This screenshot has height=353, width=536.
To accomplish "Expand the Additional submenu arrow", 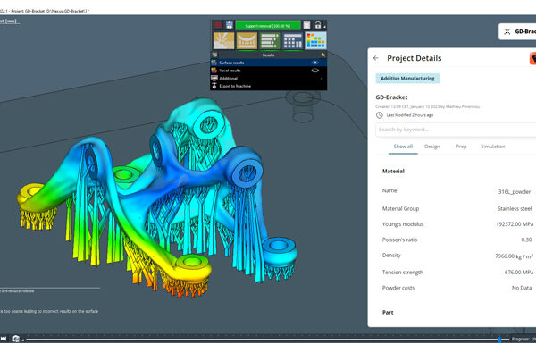I will tap(322, 79).
